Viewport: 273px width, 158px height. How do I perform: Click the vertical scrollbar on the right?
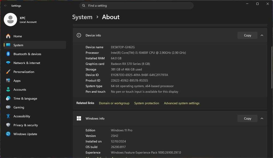[272, 67]
